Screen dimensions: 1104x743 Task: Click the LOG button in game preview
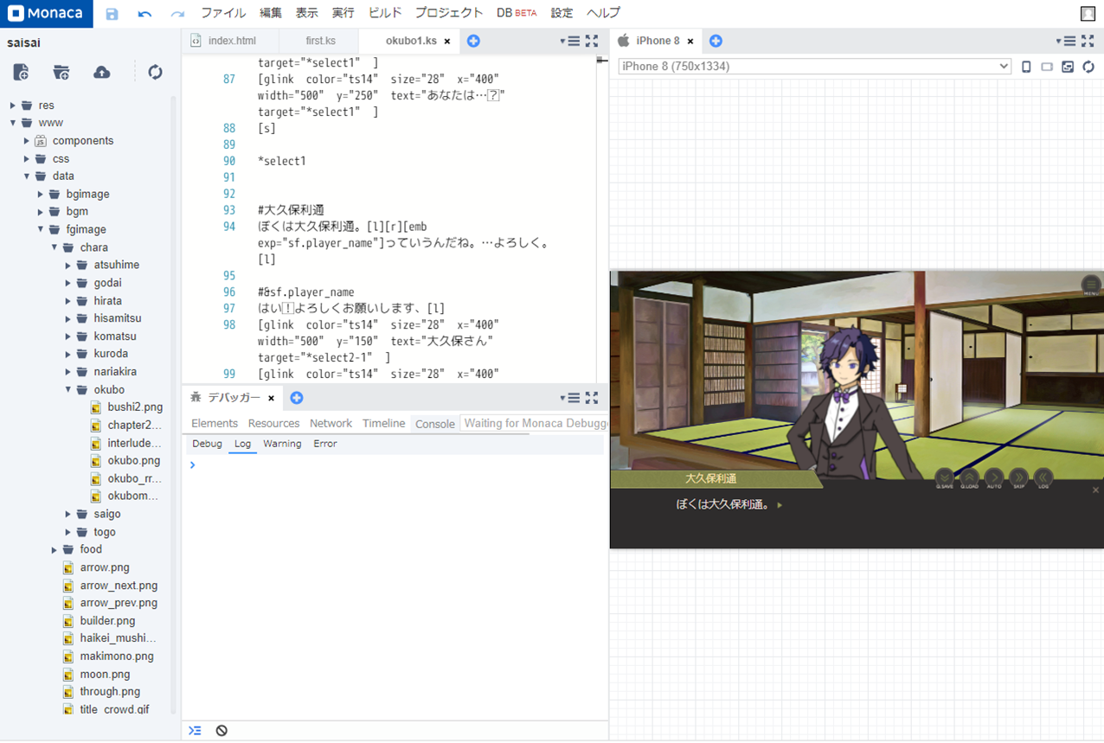pyautogui.click(x=1044, y=478)
